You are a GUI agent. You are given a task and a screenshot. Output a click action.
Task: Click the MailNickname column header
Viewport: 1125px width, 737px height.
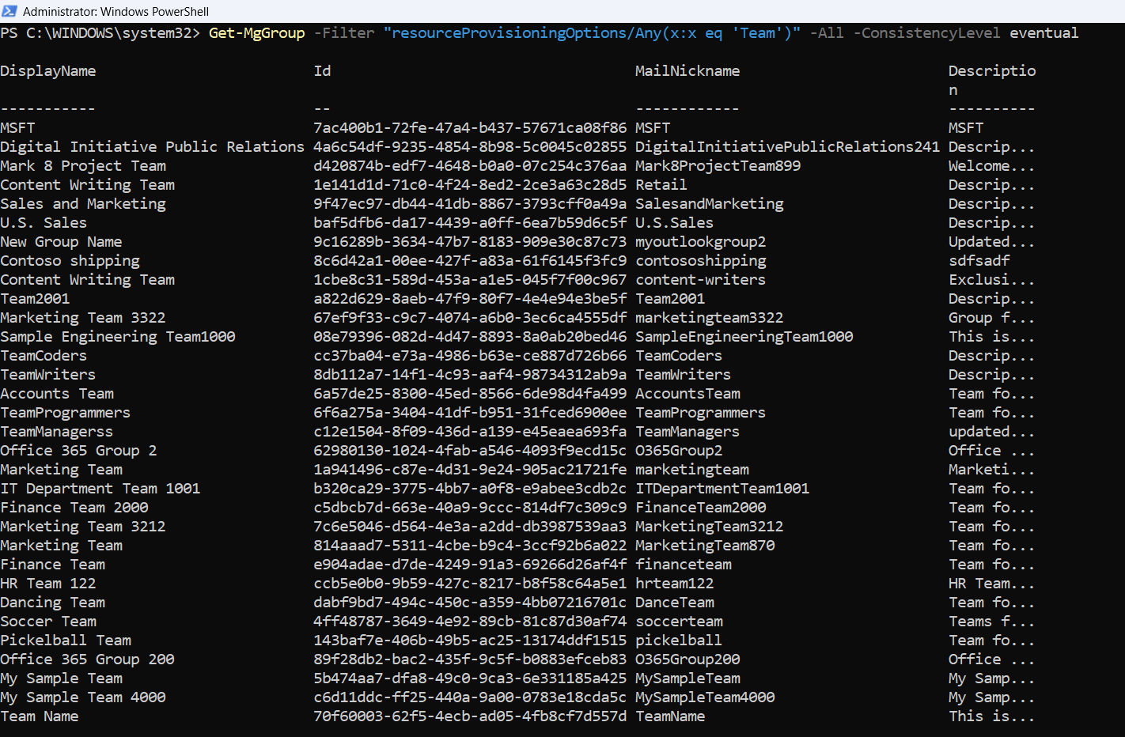(x=687, y=71)
